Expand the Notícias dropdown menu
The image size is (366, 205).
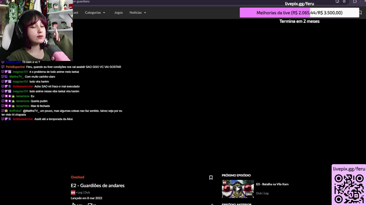tap(138, 13)
